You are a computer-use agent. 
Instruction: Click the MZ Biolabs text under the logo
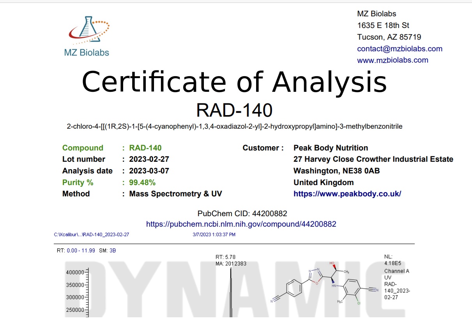[87, 52]
